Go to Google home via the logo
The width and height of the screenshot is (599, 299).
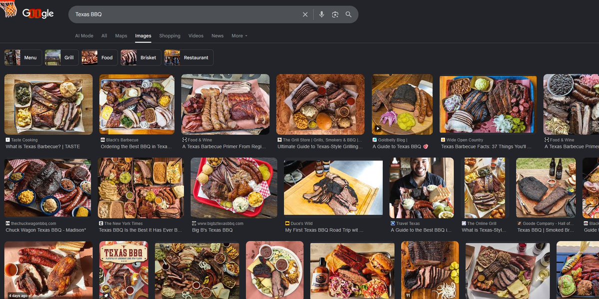[38, 14]
